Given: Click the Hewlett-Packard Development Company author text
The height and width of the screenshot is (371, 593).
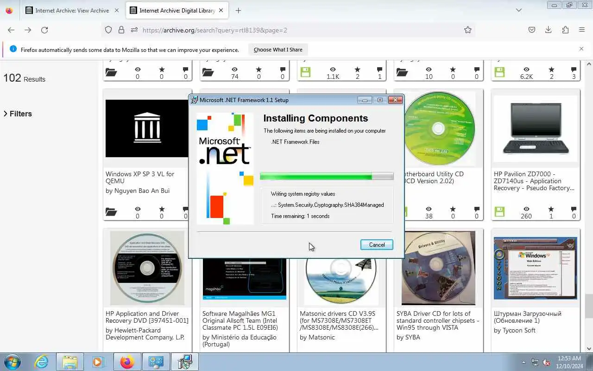Looking at the screenshot, I should 145,334.
